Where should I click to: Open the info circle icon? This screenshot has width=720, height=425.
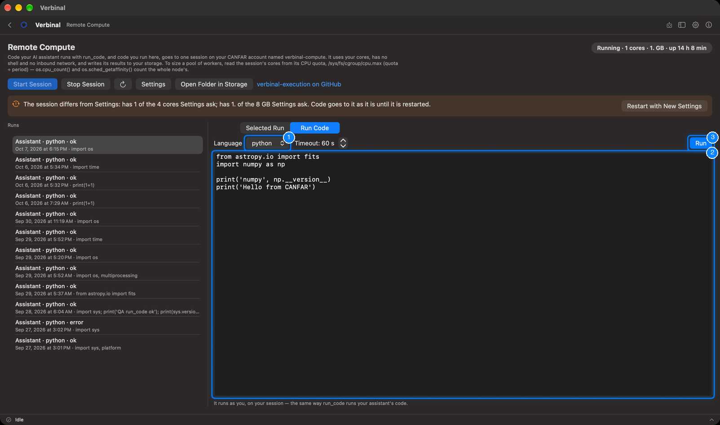709,25
